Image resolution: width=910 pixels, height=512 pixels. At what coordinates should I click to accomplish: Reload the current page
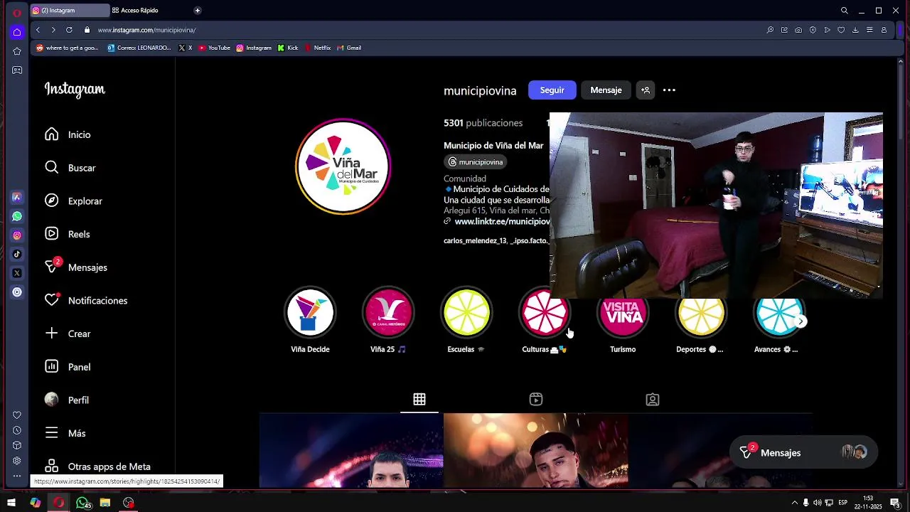pos(69,30)
